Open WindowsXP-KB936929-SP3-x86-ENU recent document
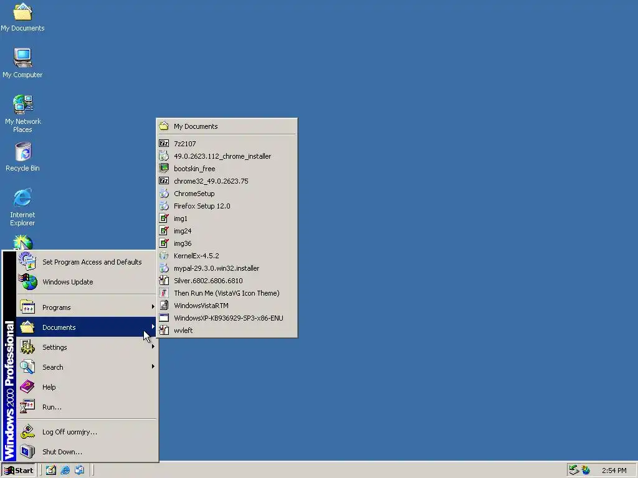Viewport: 638px width, 478px height. [227, 318]
